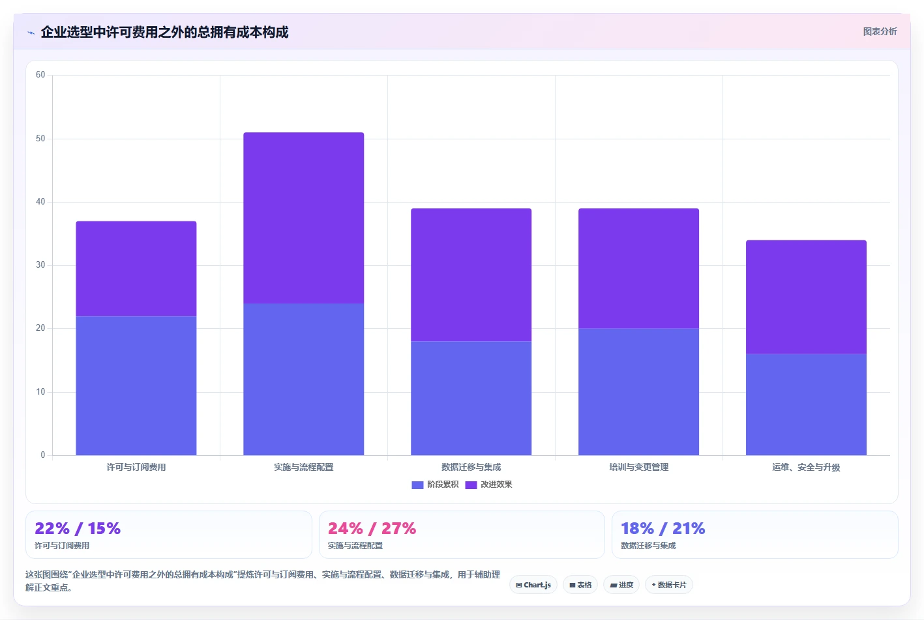Click the 阶段累积 legend label

coord(443,485)
